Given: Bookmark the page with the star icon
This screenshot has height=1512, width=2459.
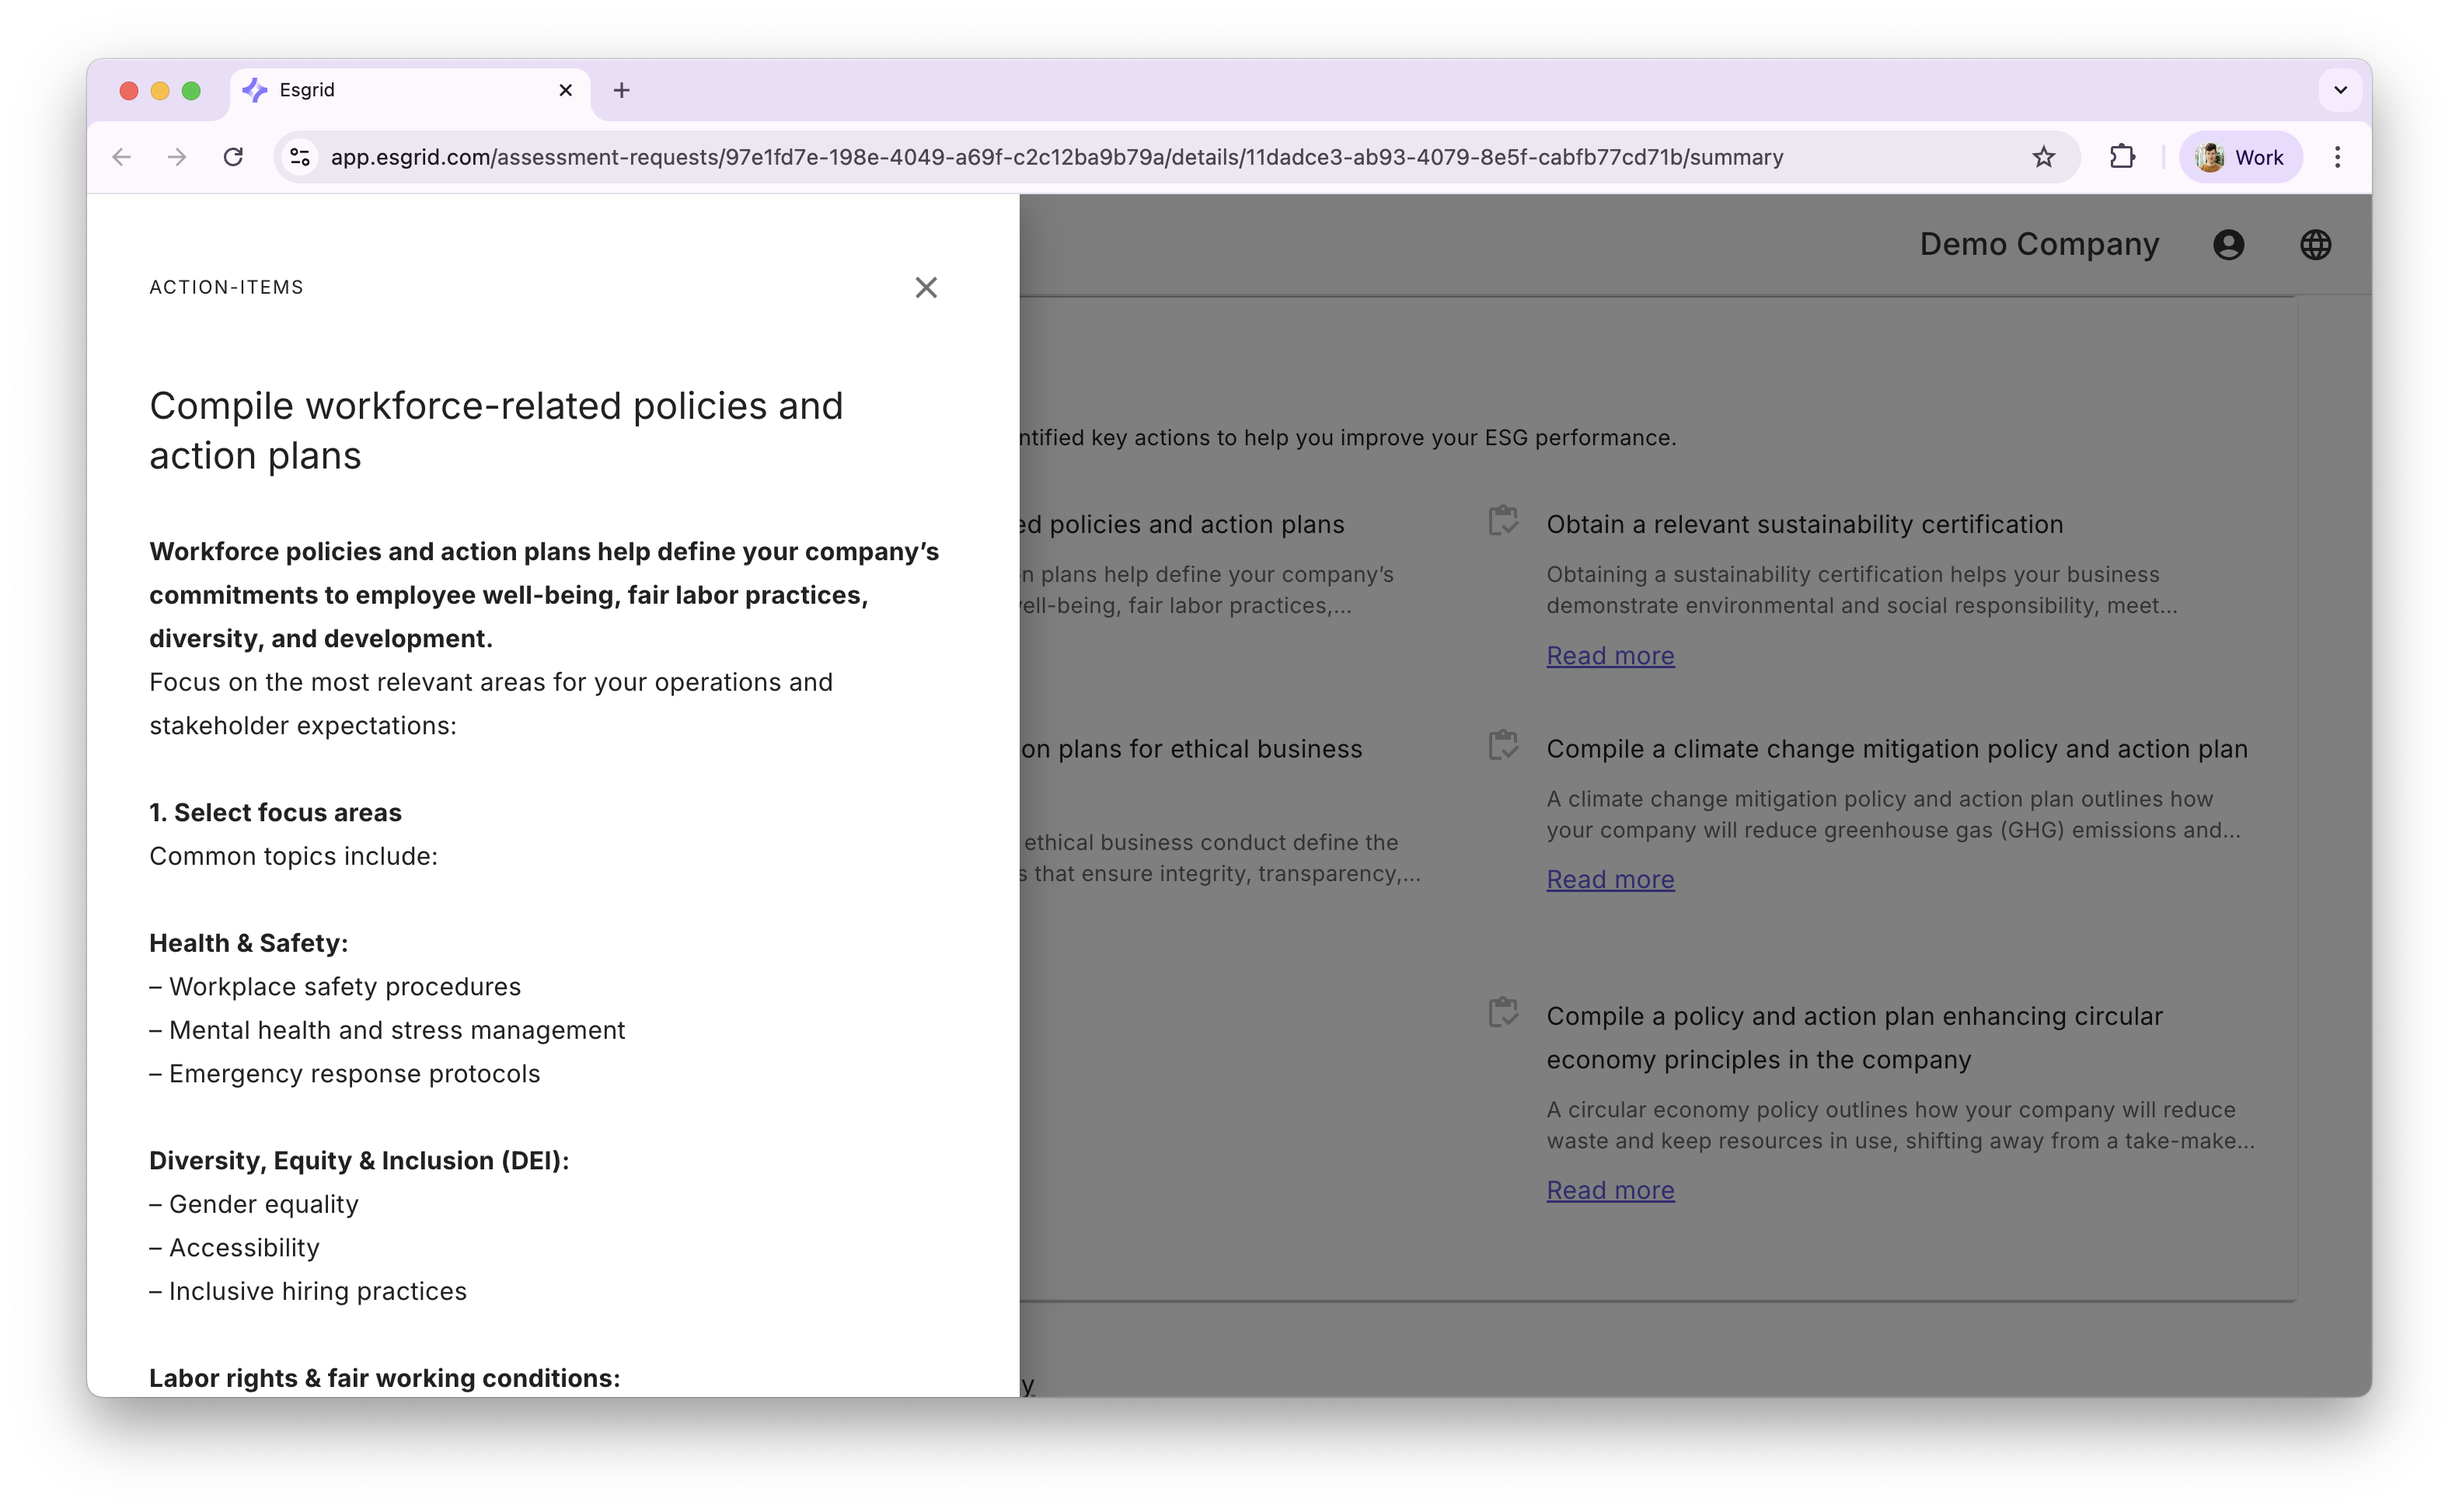Looking at the screenshot, I should point(2044,157).
